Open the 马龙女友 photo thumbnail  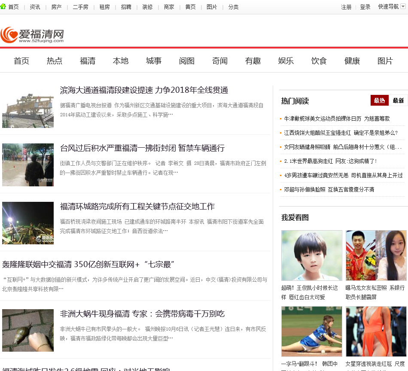pos(376,255)
